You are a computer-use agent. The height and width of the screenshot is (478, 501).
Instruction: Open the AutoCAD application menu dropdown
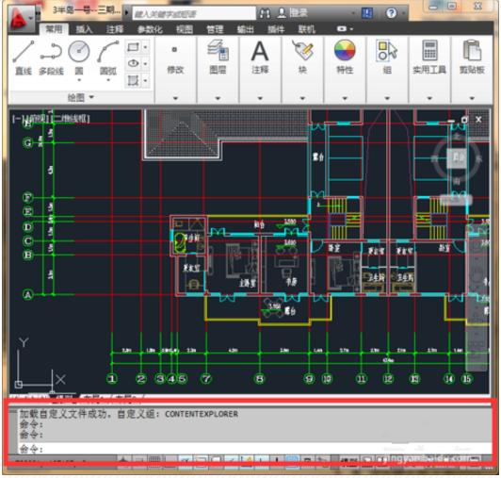click(x=21, y=19)
